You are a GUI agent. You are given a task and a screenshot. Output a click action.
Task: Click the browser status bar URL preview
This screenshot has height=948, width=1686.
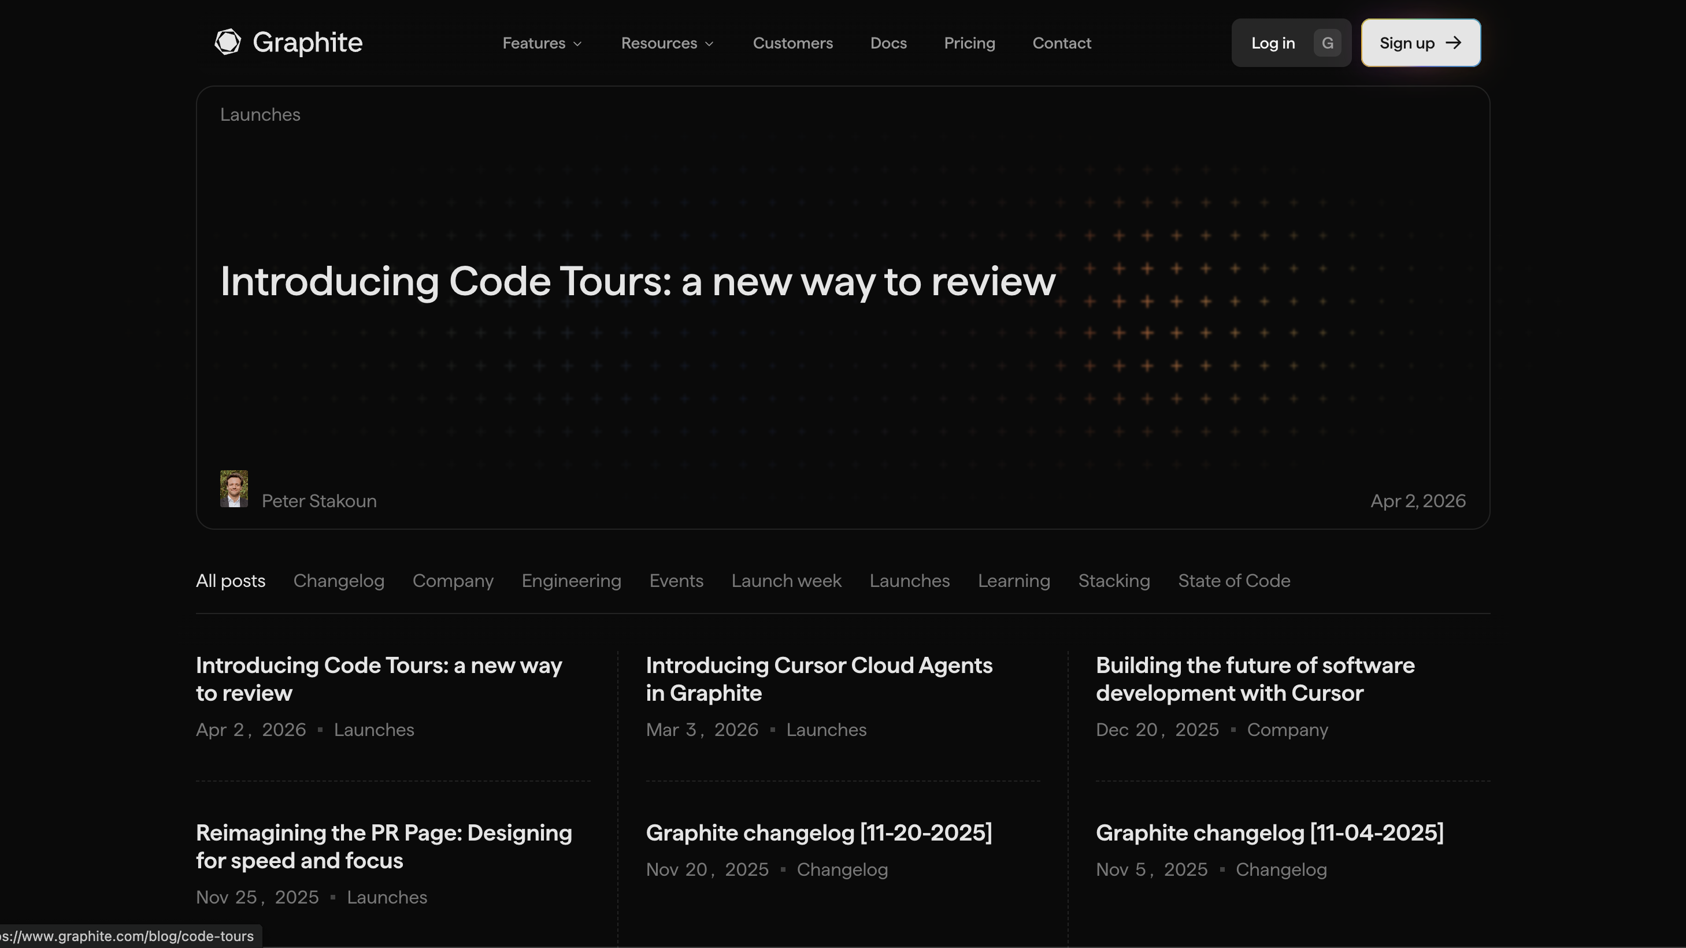click(x=129, y=936)
